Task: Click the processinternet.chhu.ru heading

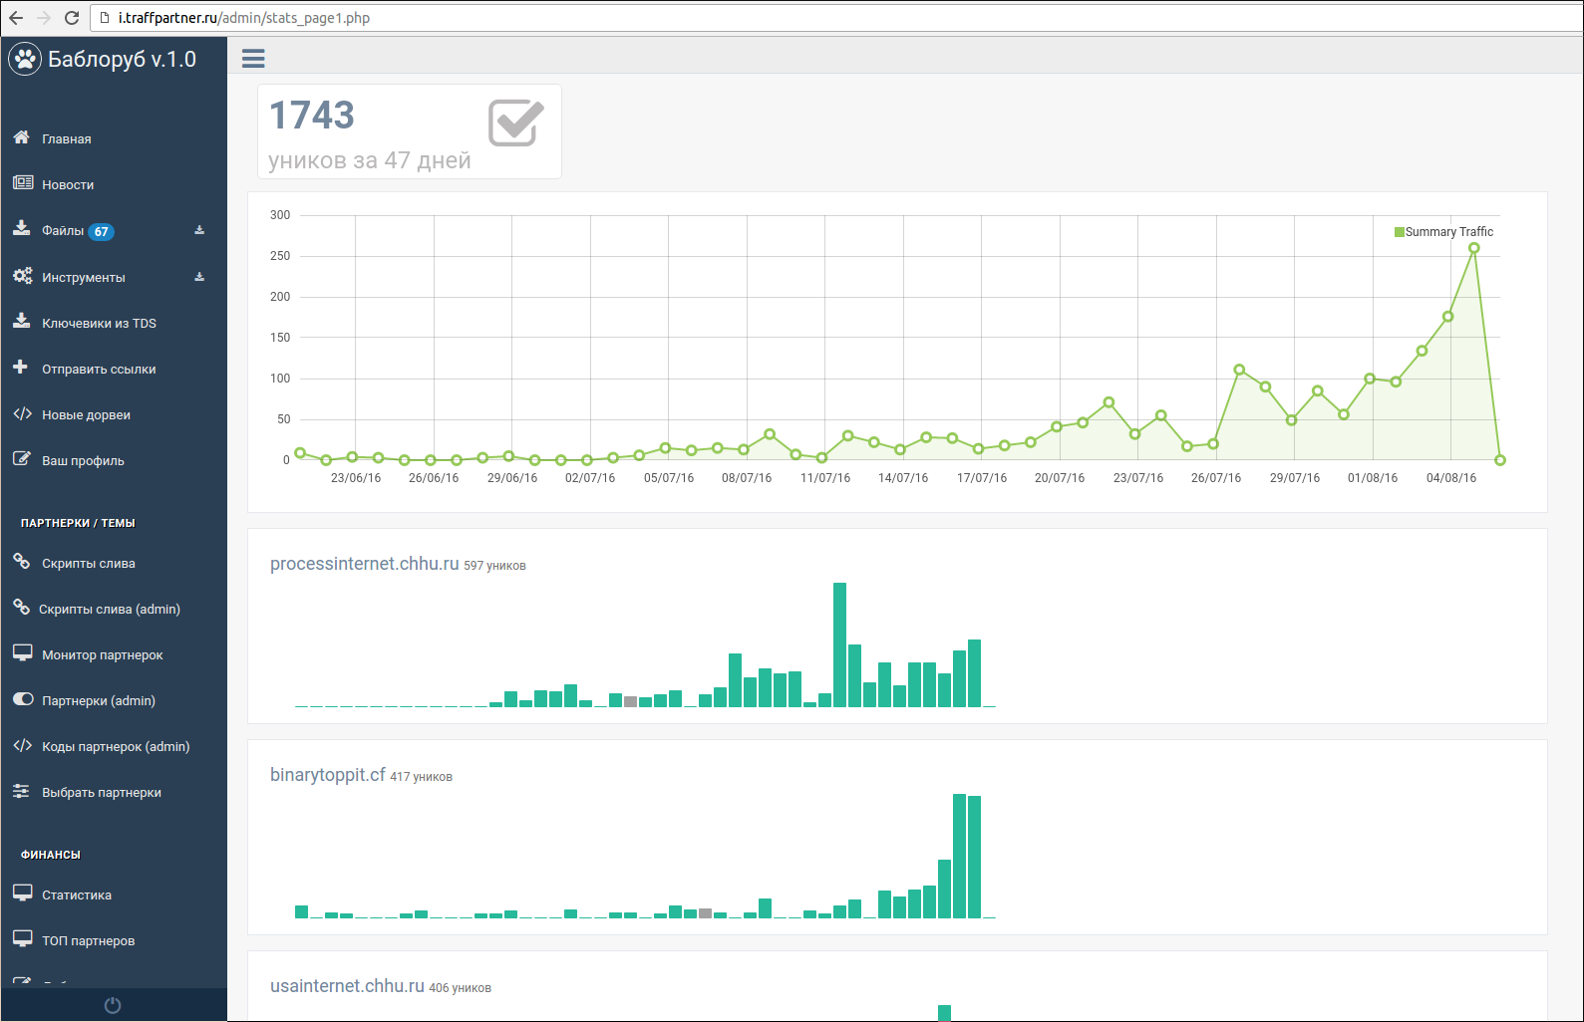Action: pos(364,564)
